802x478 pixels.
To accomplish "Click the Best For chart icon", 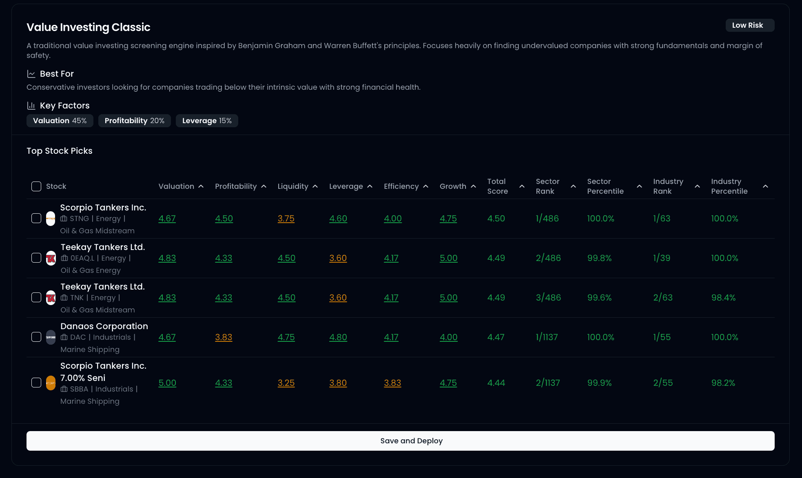I will point(31,74).
